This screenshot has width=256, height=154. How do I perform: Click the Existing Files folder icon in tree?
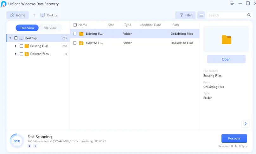[x=27, y=46]
